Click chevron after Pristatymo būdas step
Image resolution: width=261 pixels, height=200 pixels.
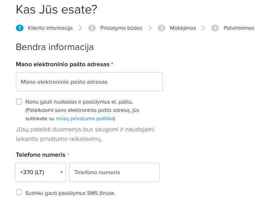(150, 28)
